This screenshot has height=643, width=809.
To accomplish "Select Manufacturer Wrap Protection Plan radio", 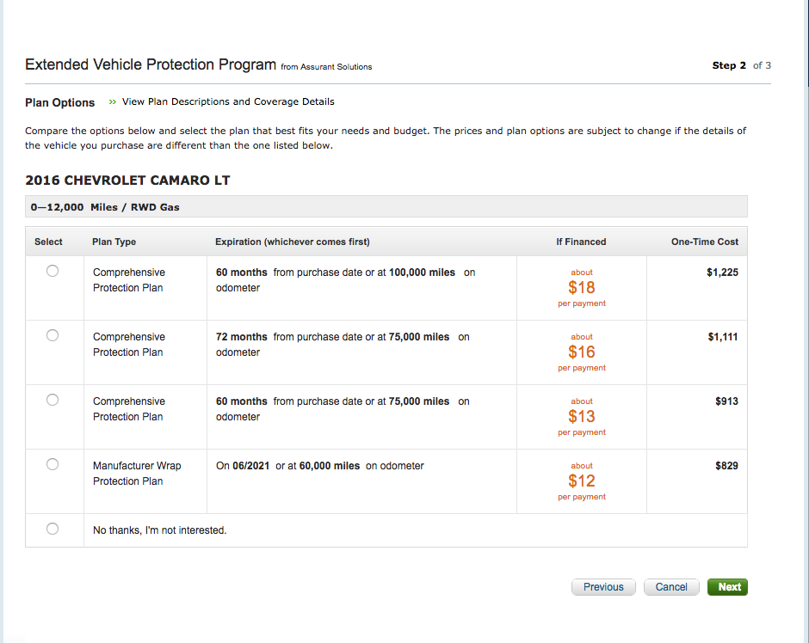I will coord(52,464).
